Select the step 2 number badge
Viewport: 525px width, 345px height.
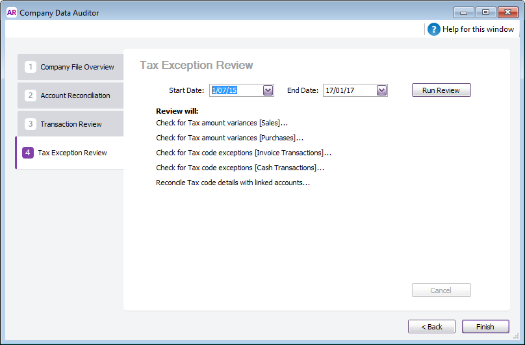[30, 96]
